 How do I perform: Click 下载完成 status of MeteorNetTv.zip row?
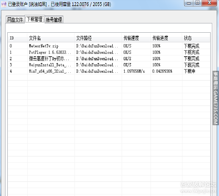pos(191,46)
